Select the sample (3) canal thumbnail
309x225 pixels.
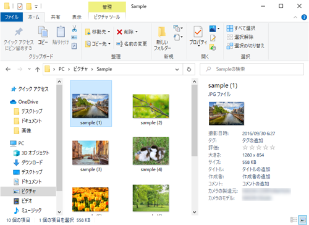(90, 153)
